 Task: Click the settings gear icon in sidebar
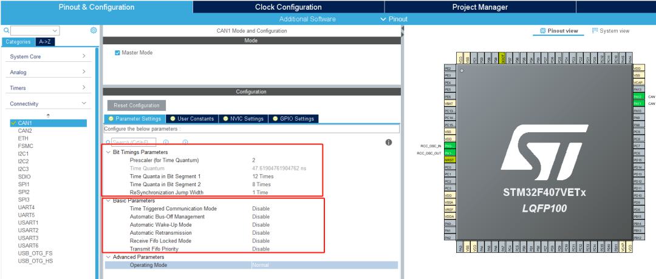94,30
